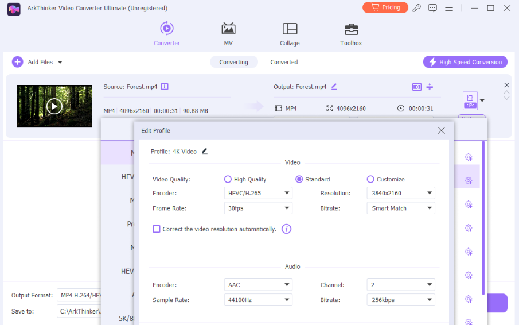Image resolution: width=519 pixels, height=325 pixels.
Task: Click the seventh profile settings gear
Action: pyautogui.click(x=468, y=299)
